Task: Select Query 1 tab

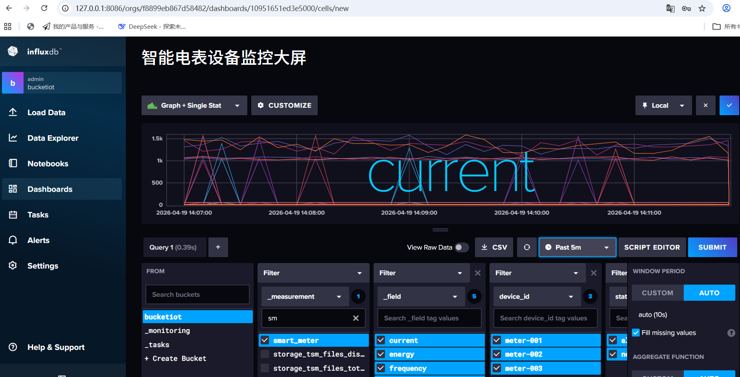Action: click(175, 247)
